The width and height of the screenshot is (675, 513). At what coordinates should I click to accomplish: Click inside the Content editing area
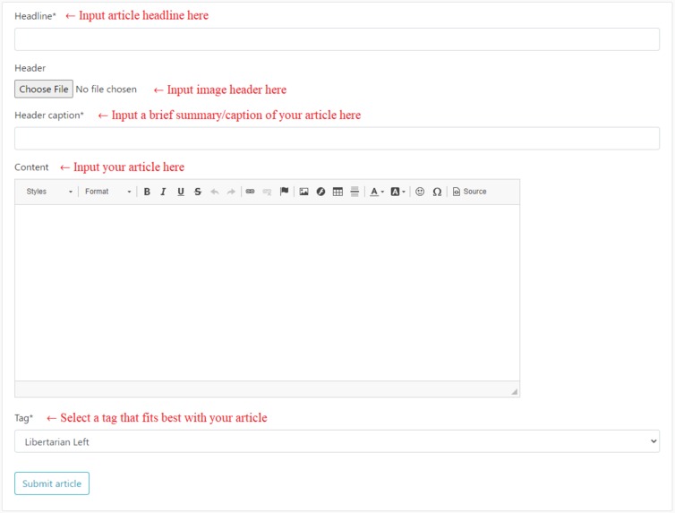[268, 293]
